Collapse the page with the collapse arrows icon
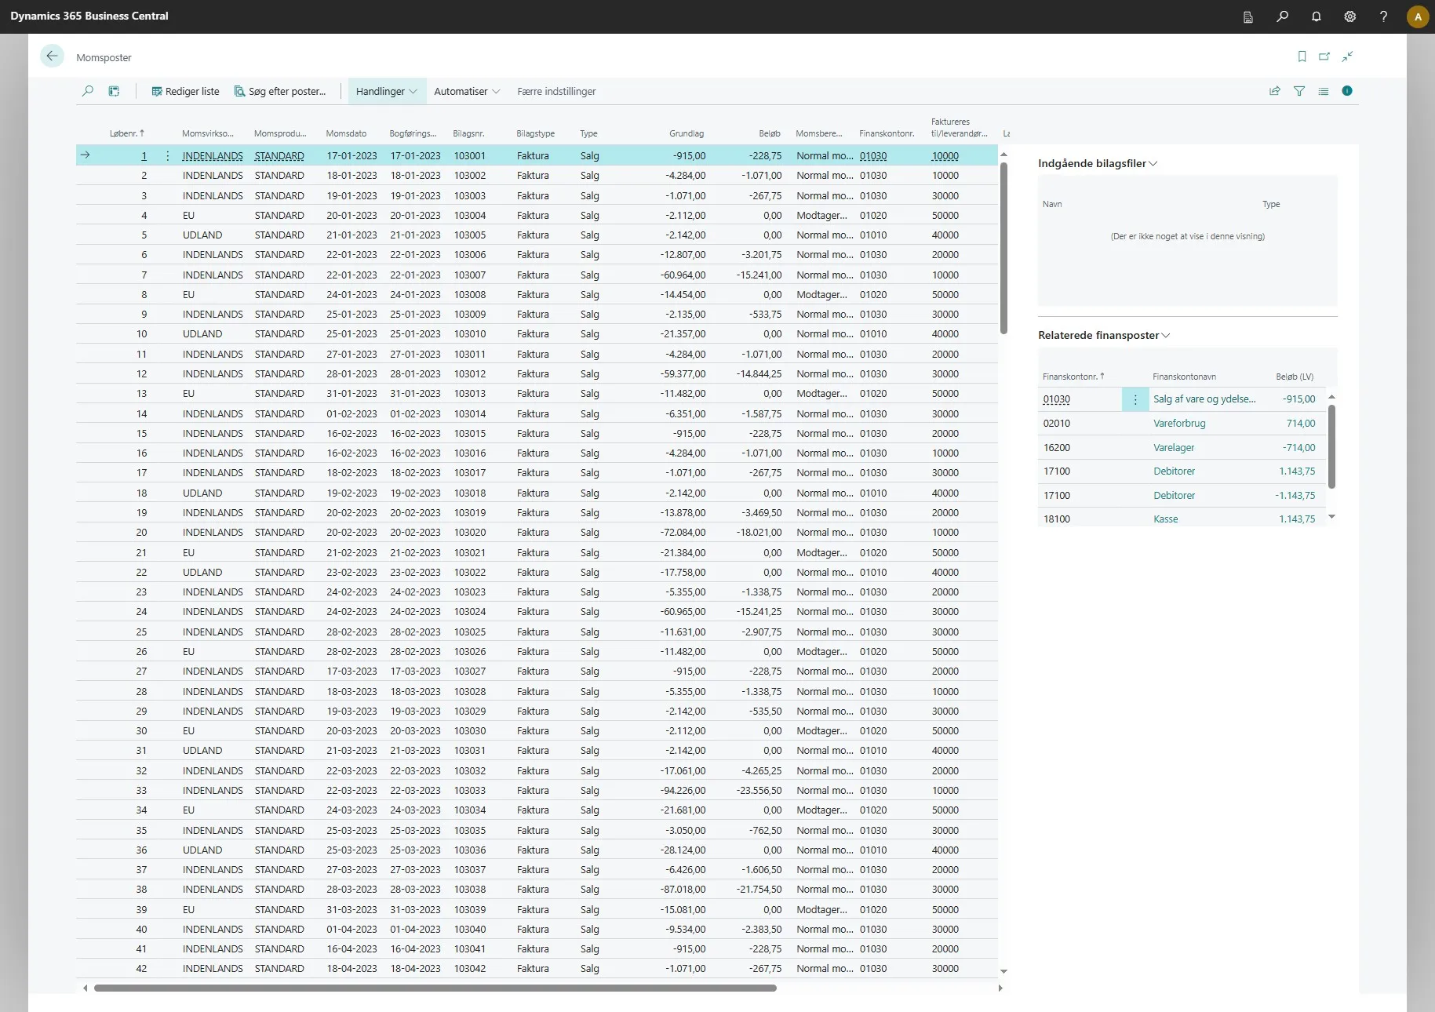Screen dimensions: 1435x1012 coord(1347,56)
